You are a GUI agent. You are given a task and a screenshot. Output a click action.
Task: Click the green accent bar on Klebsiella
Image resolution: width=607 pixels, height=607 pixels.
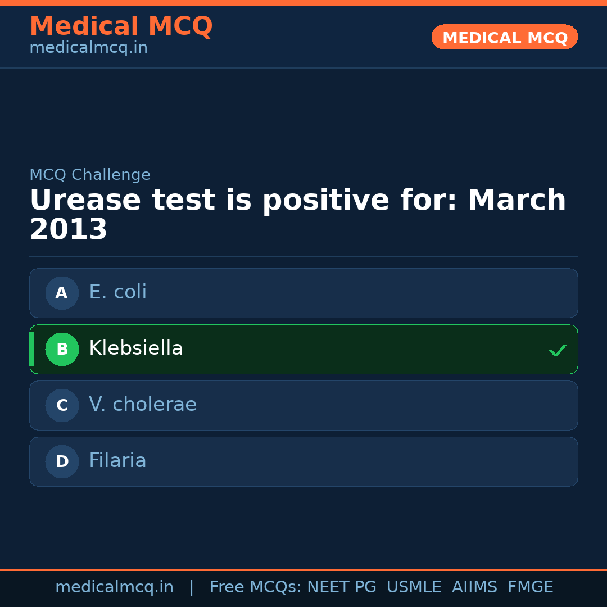pyautogui.click(x=31, y=349)
